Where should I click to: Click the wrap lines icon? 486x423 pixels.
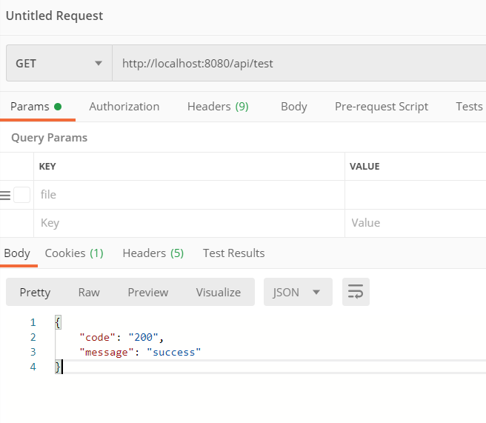tap(356, 292)
